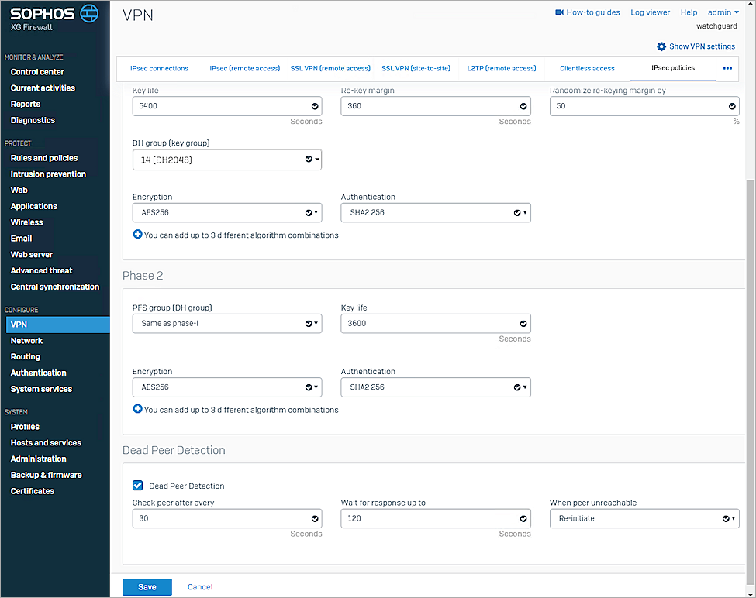
Task: Click the checkmark icon in the Key life field
Action: coord(314,106)
